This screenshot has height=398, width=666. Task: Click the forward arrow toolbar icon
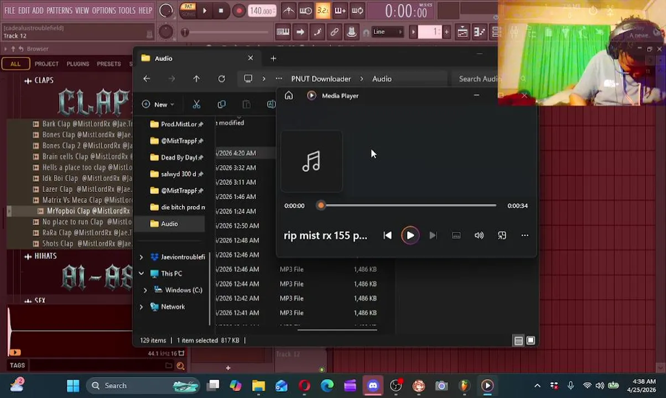click(300, 32)
